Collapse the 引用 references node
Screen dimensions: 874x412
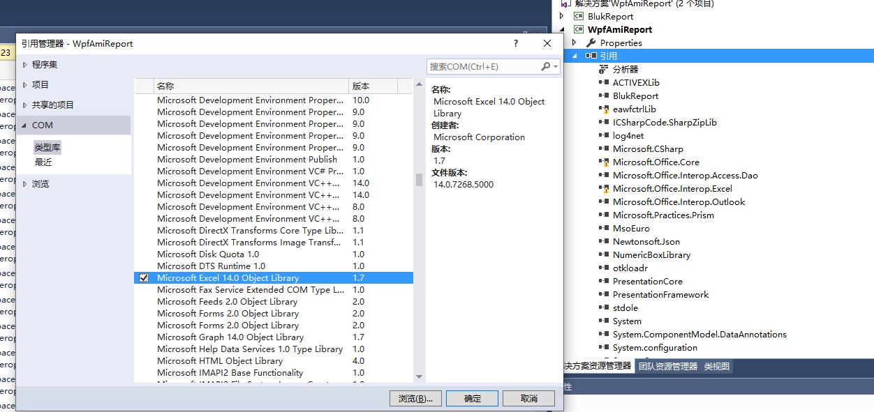[x=575, y=55]
